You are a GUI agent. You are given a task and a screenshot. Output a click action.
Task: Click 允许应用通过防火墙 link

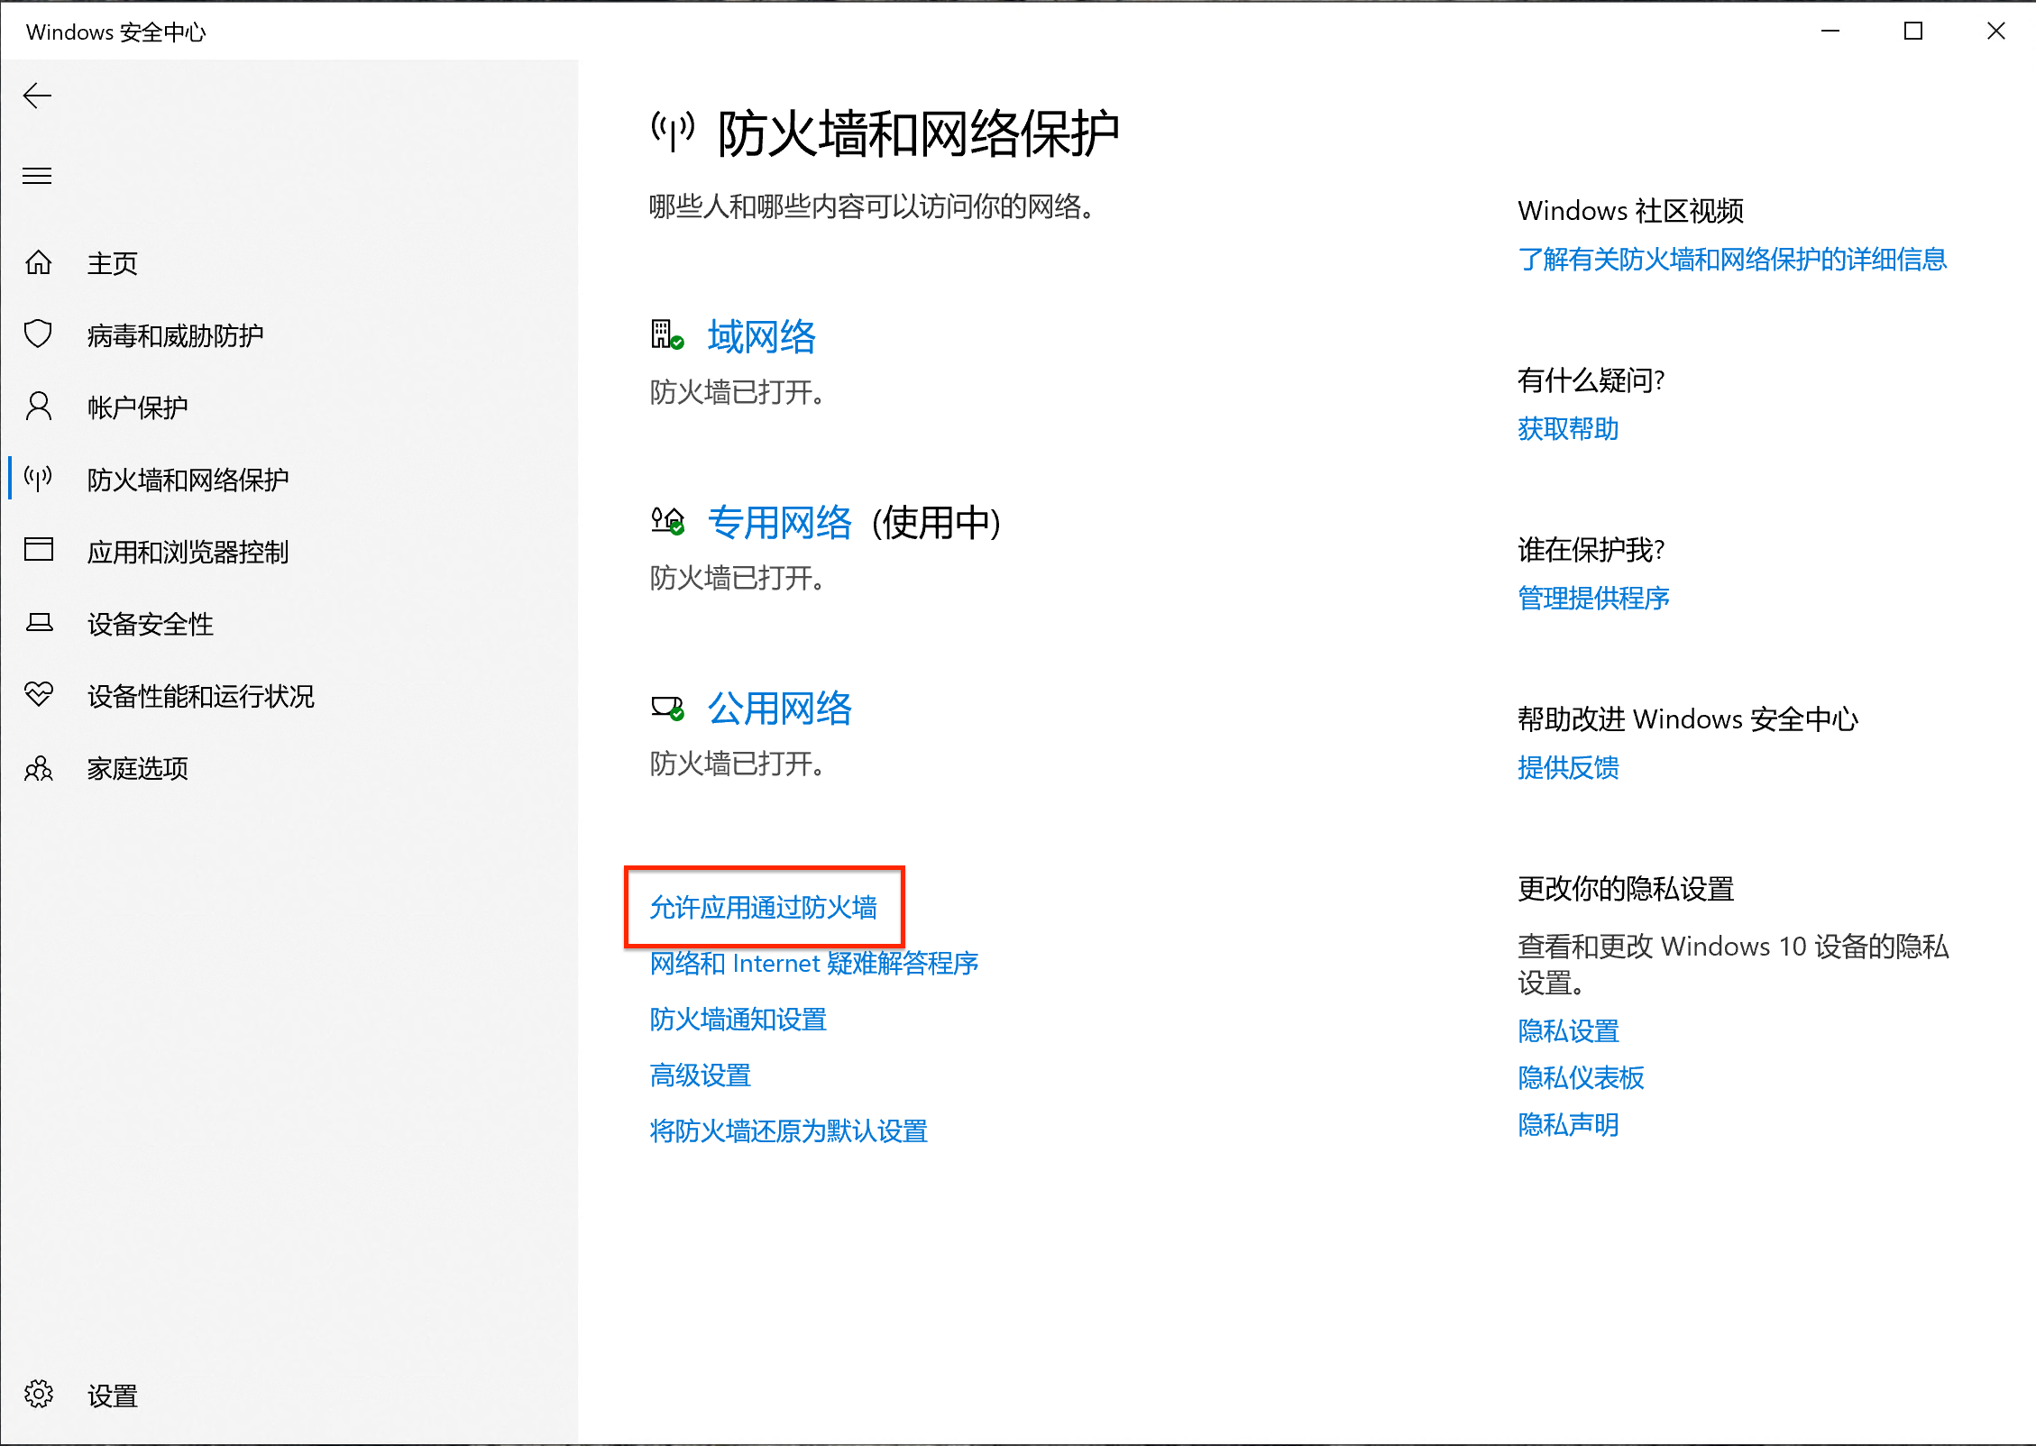click(x=763, y=908)
